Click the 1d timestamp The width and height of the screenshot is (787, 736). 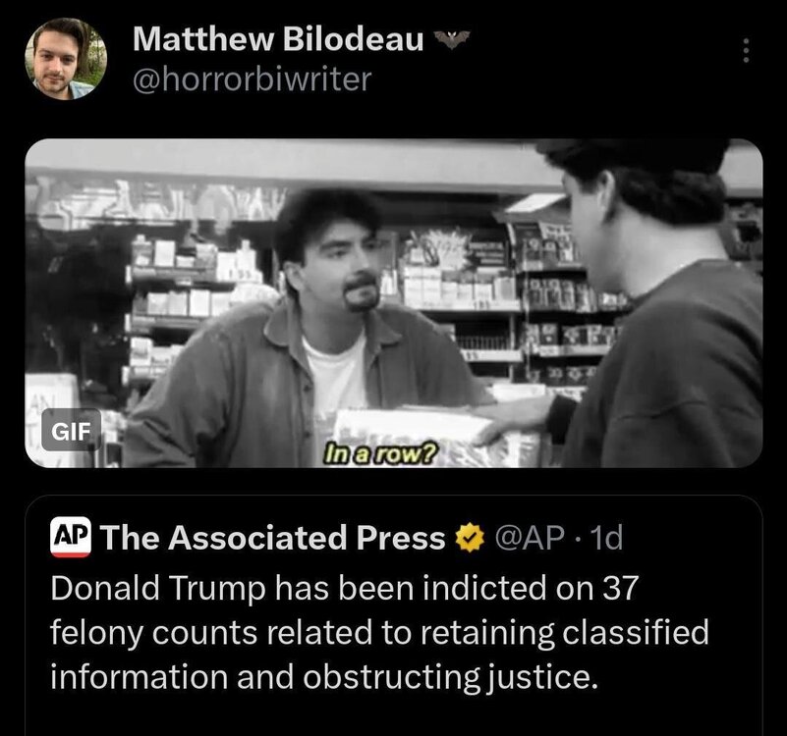[606, 538]
